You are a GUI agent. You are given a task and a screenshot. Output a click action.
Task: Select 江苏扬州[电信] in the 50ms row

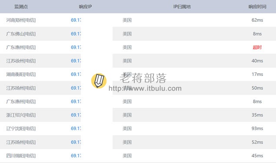click(21, 88)
